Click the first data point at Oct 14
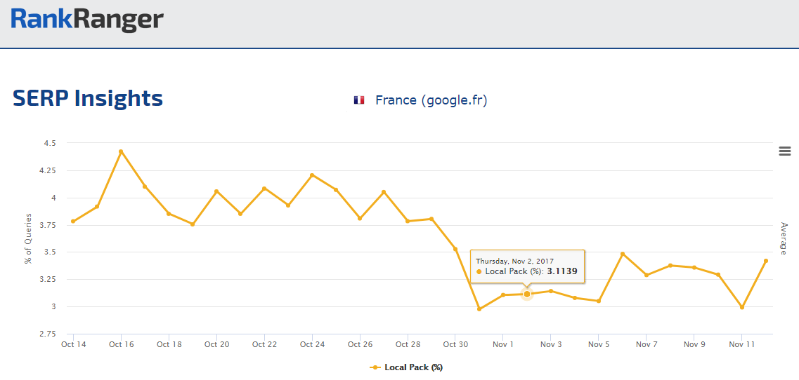The height and width of the screenshot is (380, 799). point(73,222)
